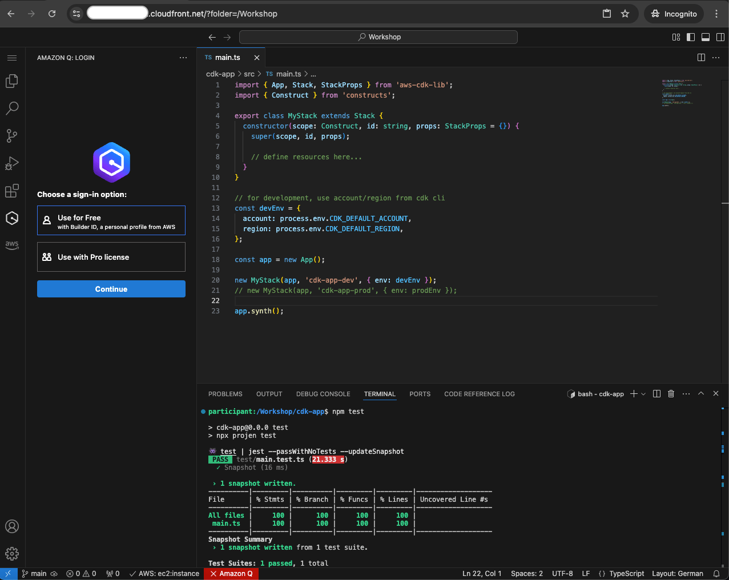The height and width of the screenshot is (580, 729).
Task: Open editor more actions ellipsis
Action: [x=716, y=58]
